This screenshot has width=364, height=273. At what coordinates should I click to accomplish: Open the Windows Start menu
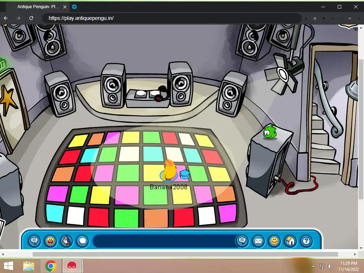point(9,266)
